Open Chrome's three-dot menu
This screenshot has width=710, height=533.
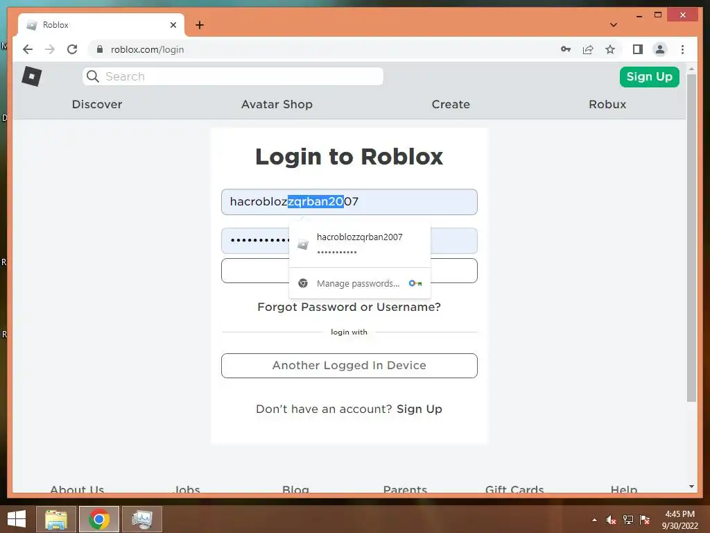(682, 49)
